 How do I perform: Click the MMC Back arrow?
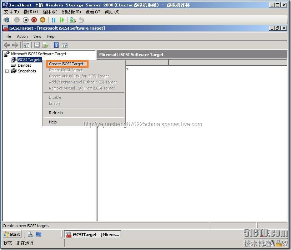tap(7, 45)
